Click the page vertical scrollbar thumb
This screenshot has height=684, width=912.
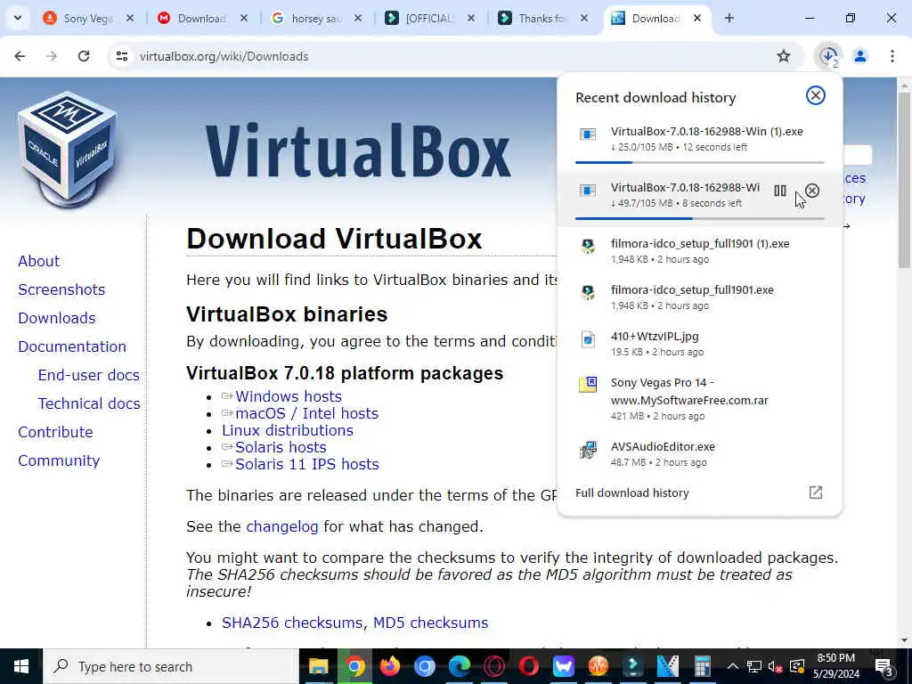pos(904,179)
